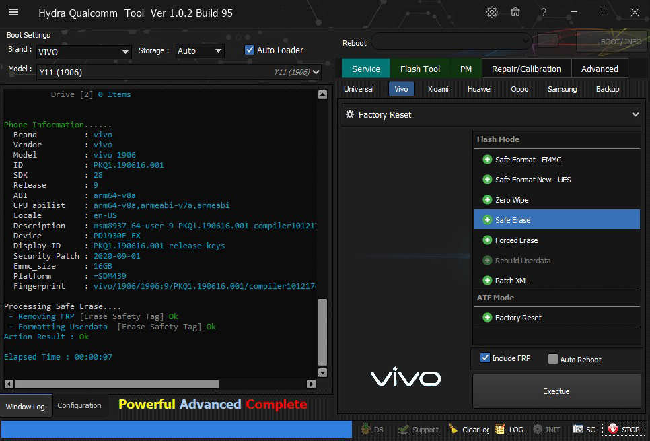Image resolution: width=650 pixels, height=441 pixels.
Task: Open LOG notes icon in status bar
Action: (500, 429)
